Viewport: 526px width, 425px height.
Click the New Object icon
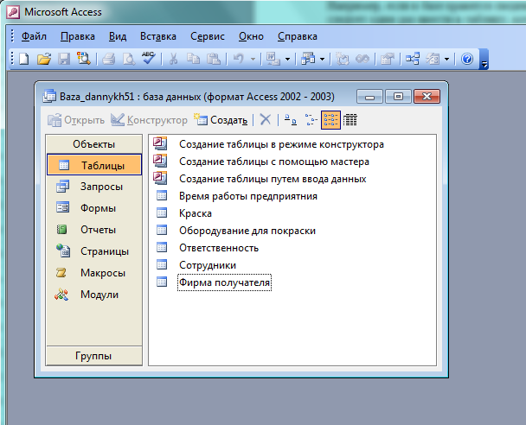(x=433, y=59)
